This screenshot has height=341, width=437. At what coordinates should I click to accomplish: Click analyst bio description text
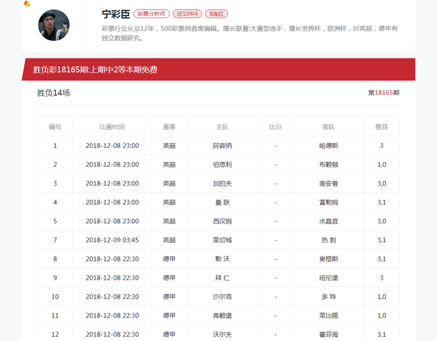coord(249,33)
